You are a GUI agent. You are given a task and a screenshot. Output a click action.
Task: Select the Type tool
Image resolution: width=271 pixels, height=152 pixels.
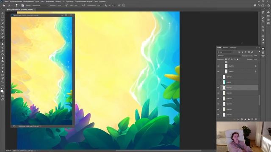3,68
